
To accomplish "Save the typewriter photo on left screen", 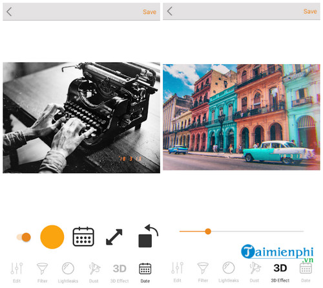I will click(149, 12).
